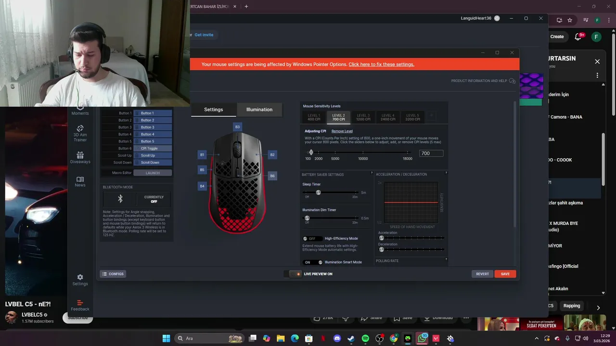Viewport: 616px width, 346px height.
Task: Click the taskbar search box Ara
Action: tap(209, 338)
